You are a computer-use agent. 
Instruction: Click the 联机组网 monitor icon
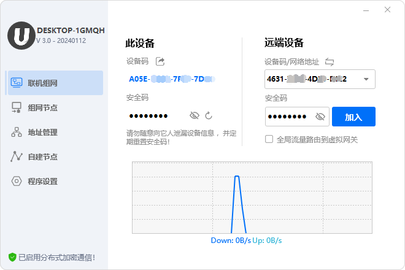[x=17, y=83]
